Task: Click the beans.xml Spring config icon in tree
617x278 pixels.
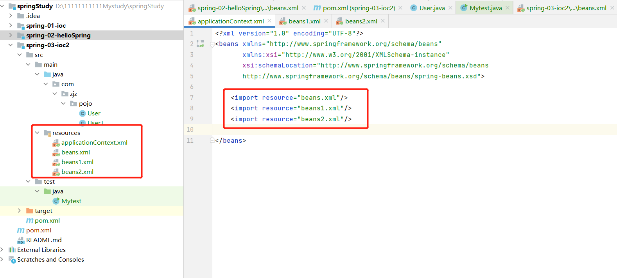Action: [x=56, y=152]
